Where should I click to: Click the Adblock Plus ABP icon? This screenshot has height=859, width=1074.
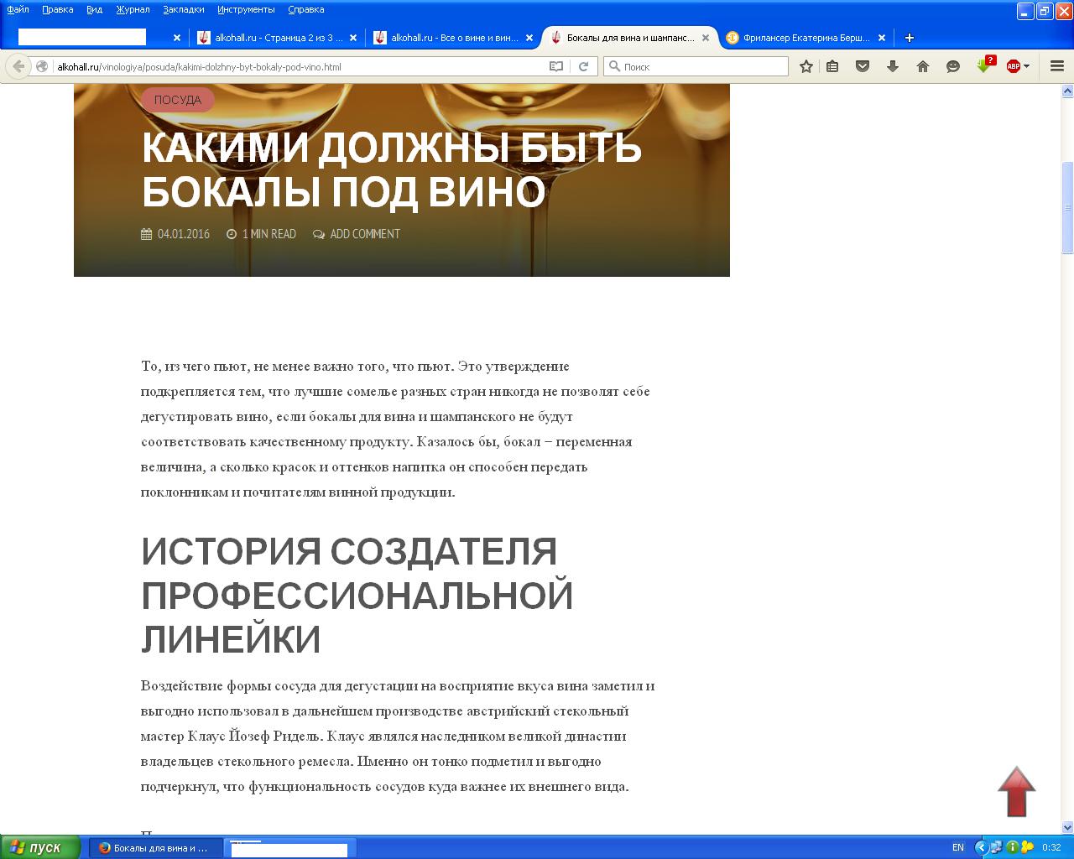click(1013, 66)
